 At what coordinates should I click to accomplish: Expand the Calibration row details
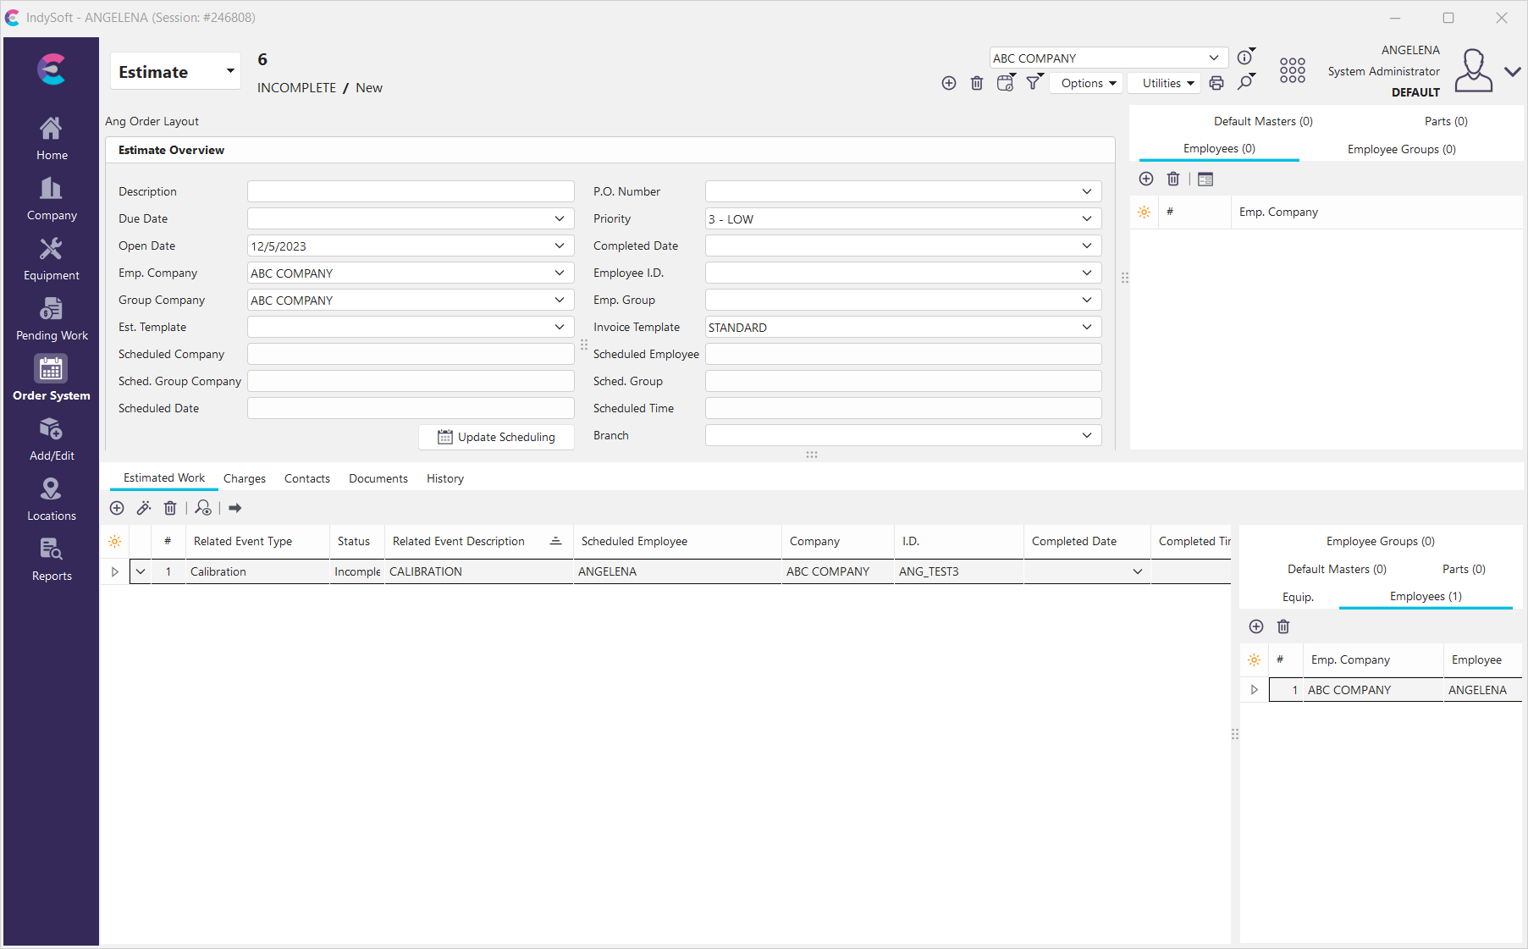(115, 572)
